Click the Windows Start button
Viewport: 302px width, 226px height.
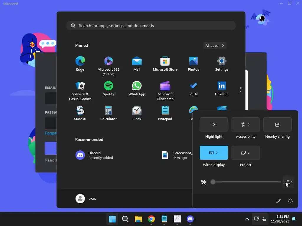112,219
